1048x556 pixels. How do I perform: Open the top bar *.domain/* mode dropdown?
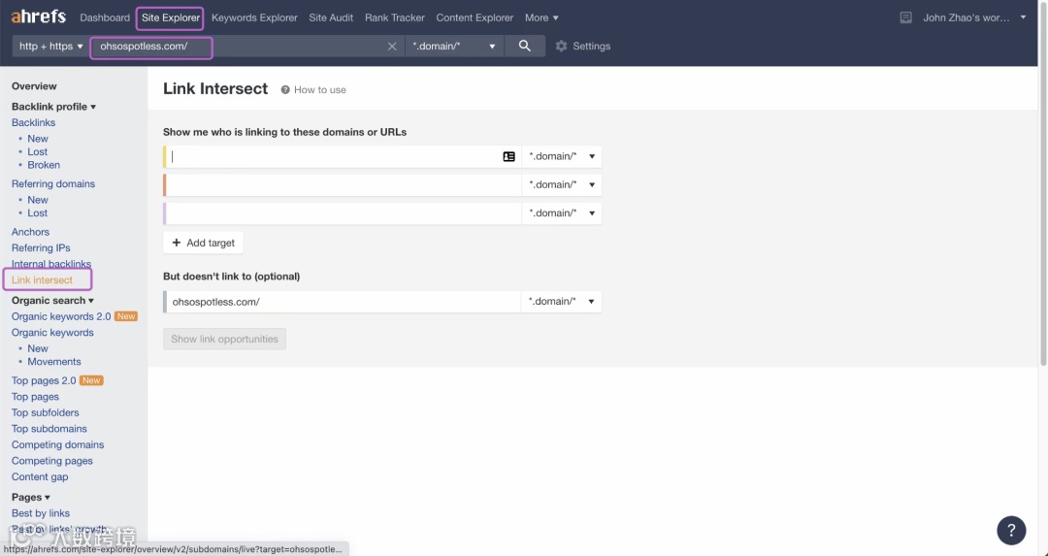point(454,47)
